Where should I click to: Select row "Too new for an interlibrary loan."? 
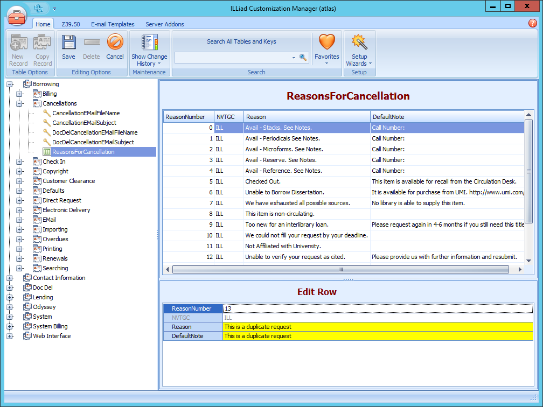click(x=344, y=224)
